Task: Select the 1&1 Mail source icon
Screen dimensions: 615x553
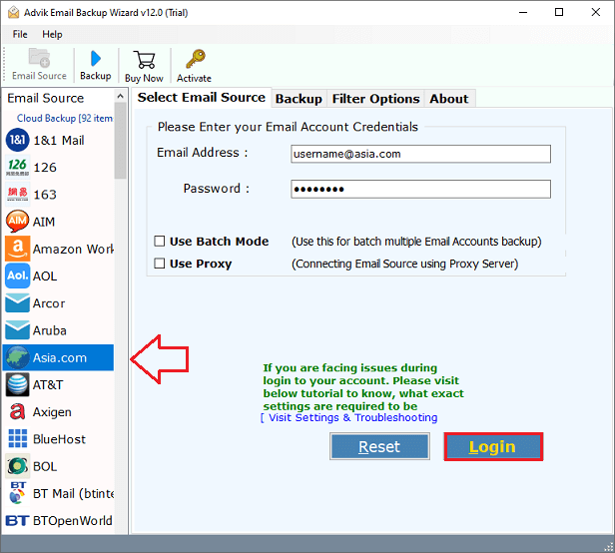Action: (17, 140)
